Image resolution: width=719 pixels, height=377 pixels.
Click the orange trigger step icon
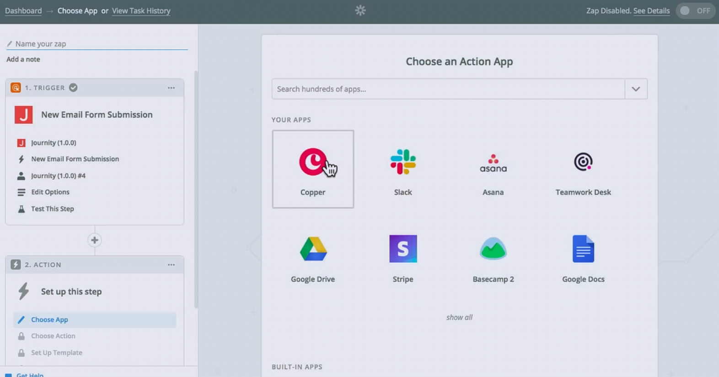[x=16, y=88]
